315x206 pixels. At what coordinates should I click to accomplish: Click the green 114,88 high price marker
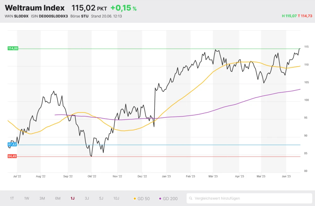pyautogui.click(x=13, y=48)
